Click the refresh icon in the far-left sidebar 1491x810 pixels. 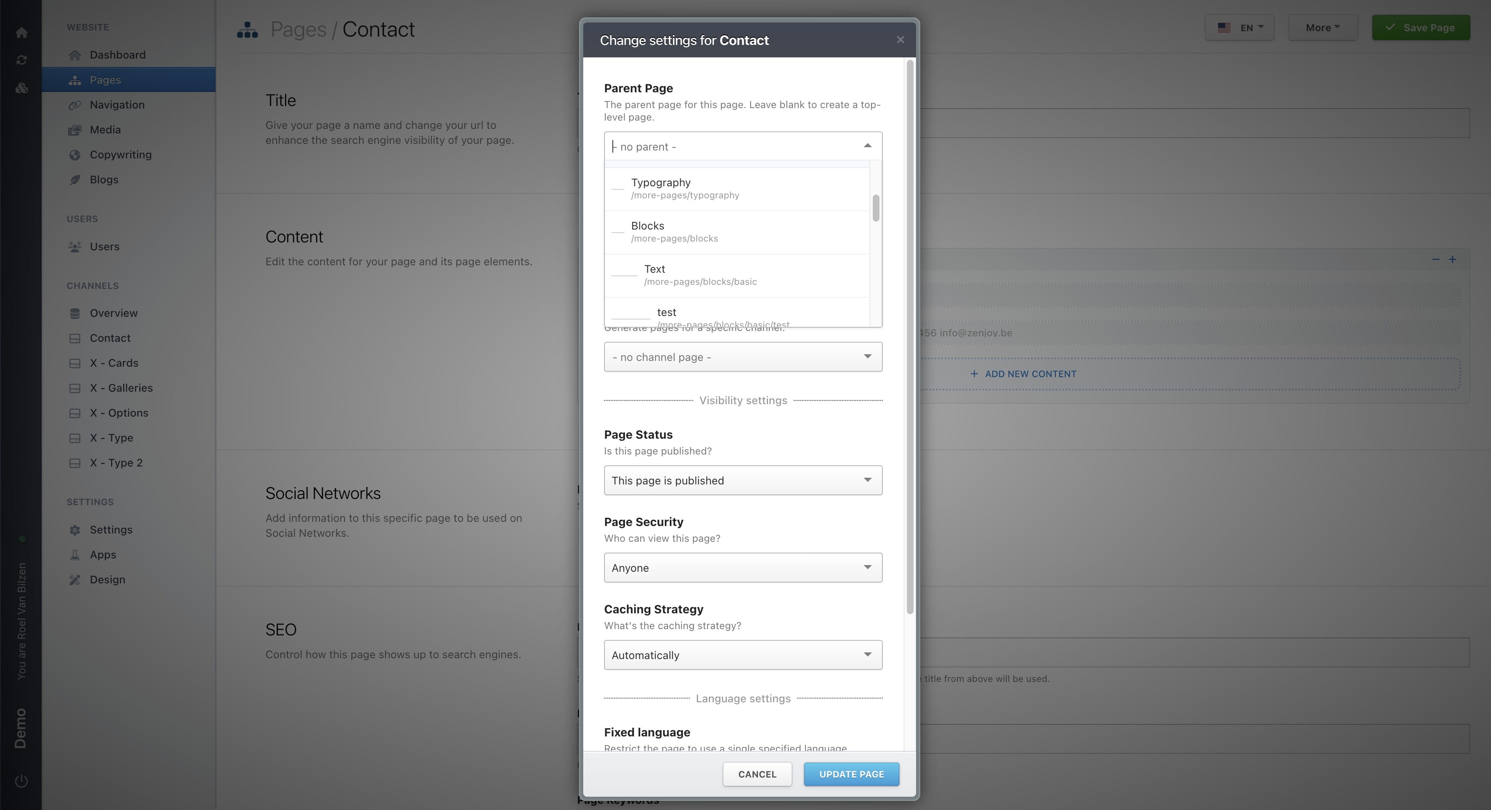click(x=21, y=59)
